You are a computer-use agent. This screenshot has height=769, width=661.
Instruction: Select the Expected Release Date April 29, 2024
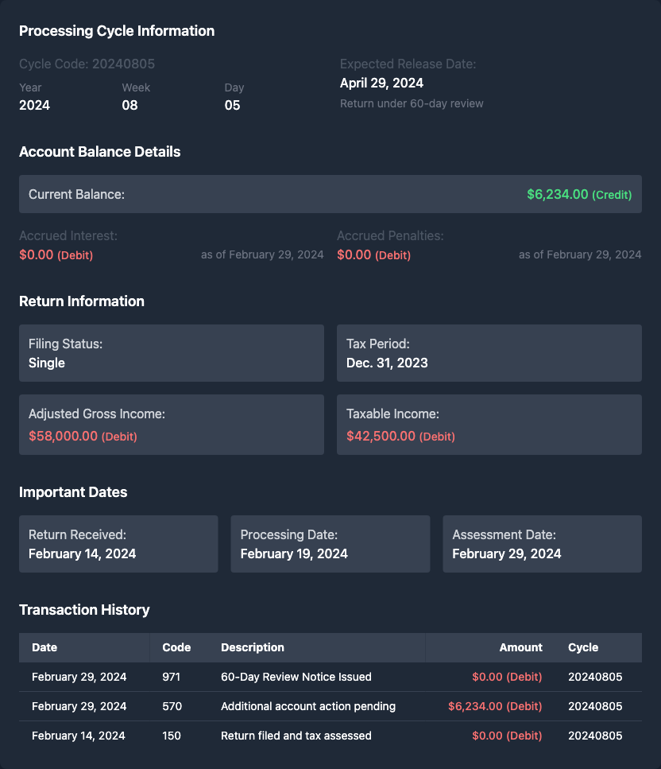(x=381, y=83)
